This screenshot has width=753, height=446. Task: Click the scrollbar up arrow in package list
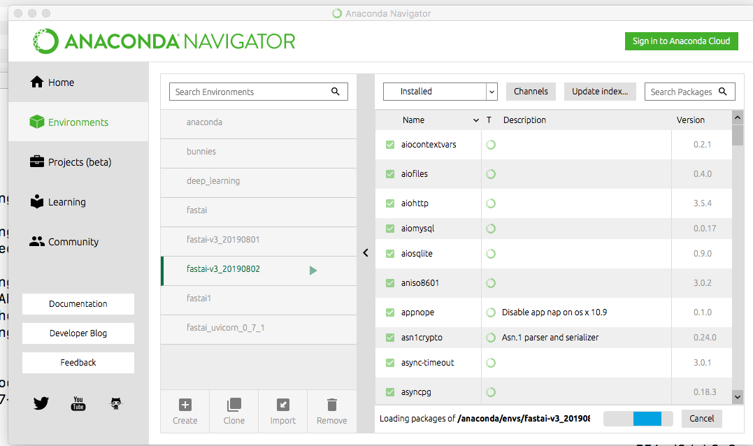(738, 117)
